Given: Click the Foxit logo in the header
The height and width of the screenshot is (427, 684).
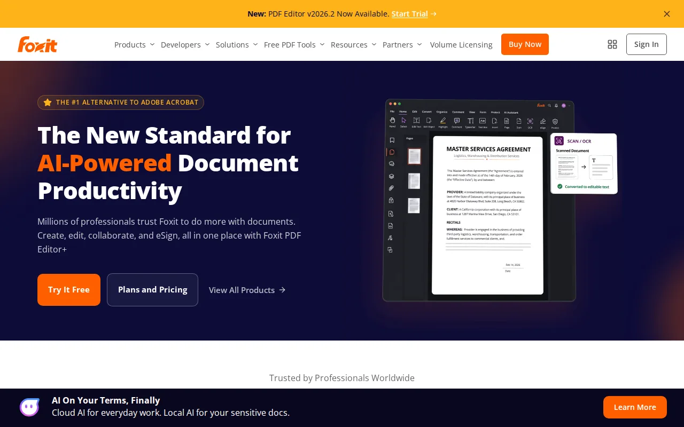Looking at the screenshot, I should [37, 44].
